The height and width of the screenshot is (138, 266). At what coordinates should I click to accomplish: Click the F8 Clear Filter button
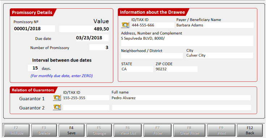coord(189,130)
